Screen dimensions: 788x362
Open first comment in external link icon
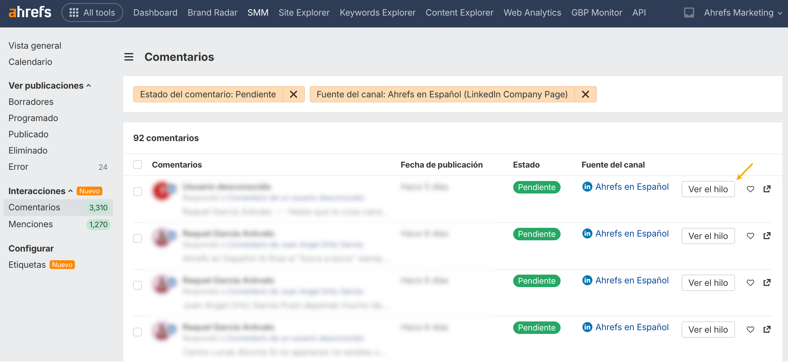tap(767, 189)
